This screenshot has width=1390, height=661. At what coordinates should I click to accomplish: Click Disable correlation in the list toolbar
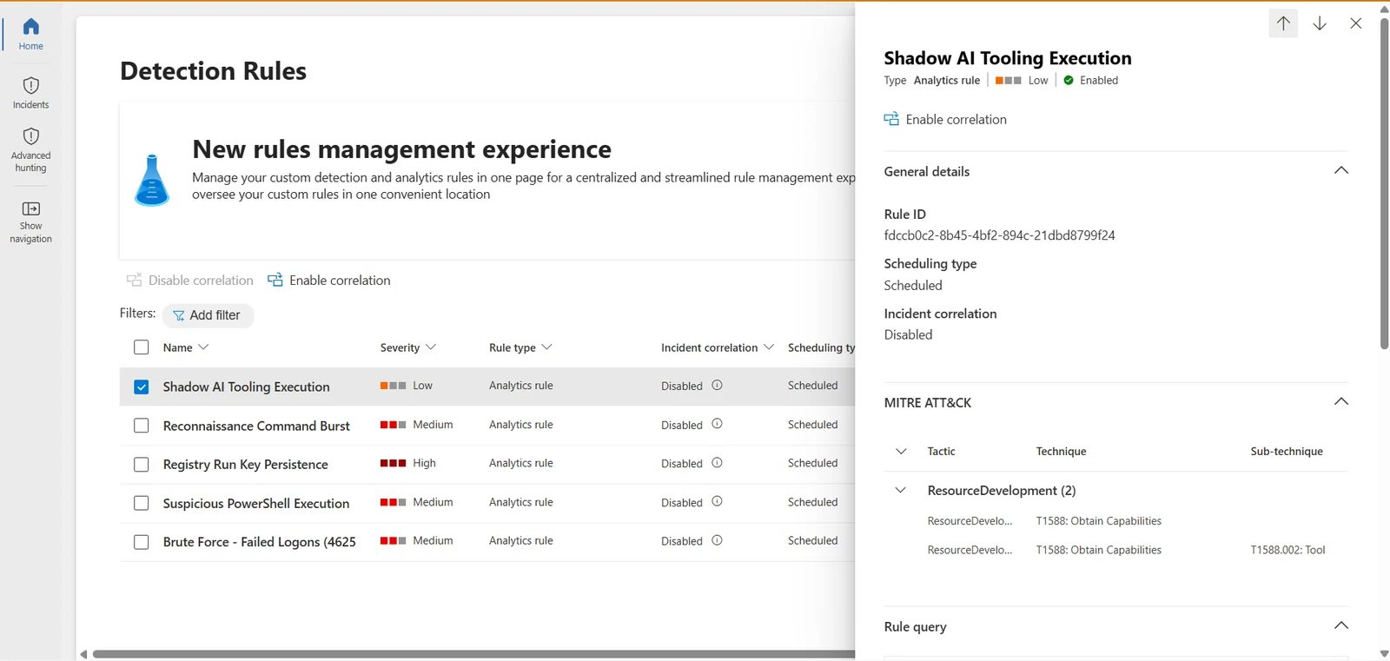pos(190,281)
